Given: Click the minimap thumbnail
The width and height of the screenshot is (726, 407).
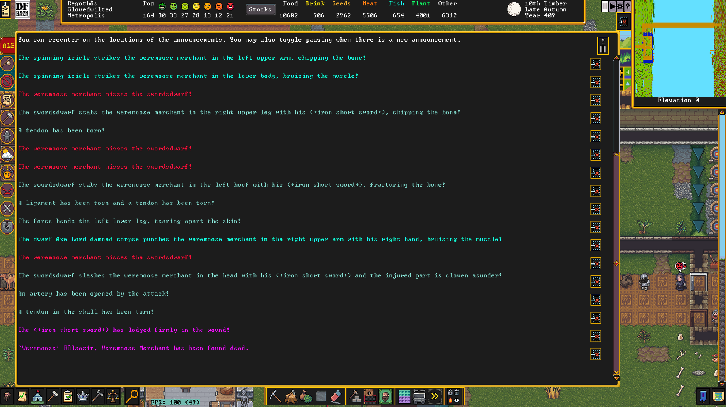Looking at the screenshot, I should click(680, 48).
